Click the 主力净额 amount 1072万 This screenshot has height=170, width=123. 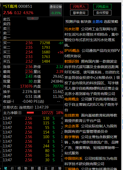pyautogui.click(x=47, y=113)
